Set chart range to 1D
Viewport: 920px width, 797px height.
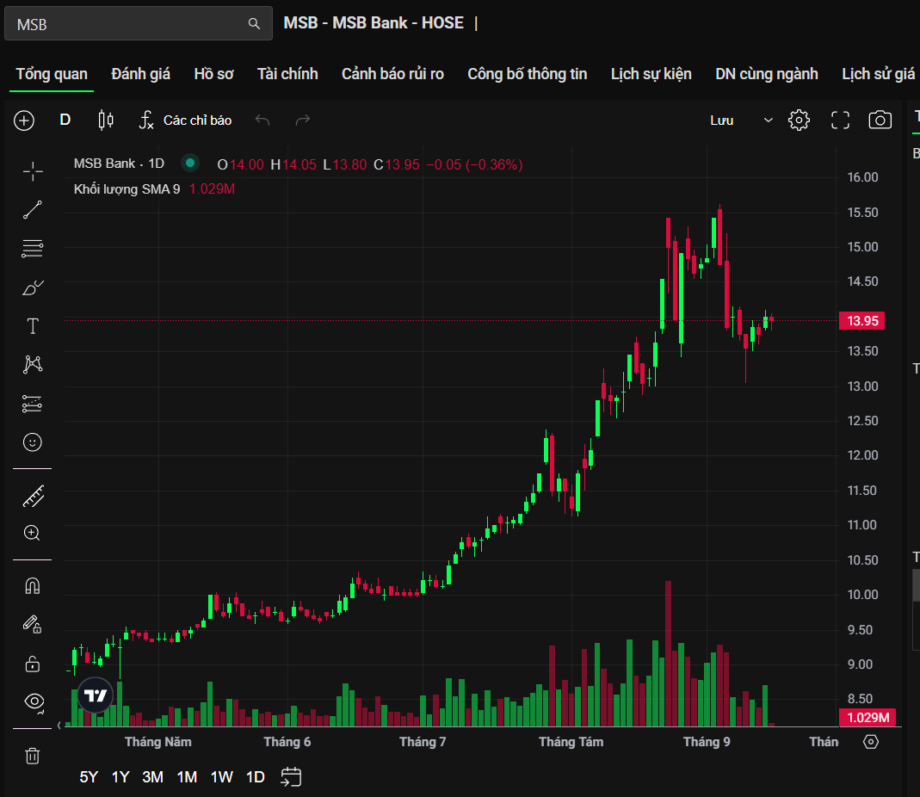pyautogui.click(x=256, y=777)
